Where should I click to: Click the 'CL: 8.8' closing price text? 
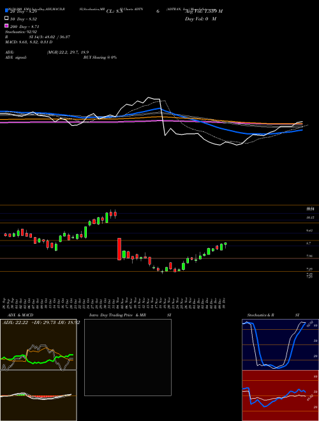coord(114,11)
